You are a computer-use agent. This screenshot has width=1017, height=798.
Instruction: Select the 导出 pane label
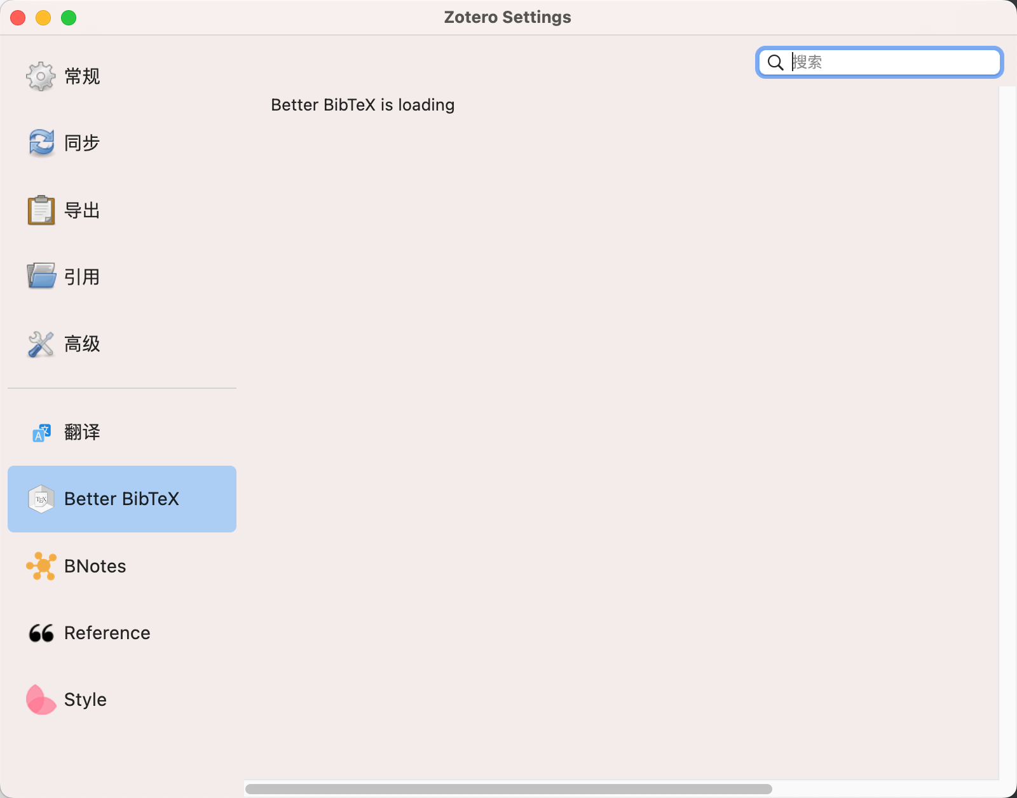click(x=82, y=210)
